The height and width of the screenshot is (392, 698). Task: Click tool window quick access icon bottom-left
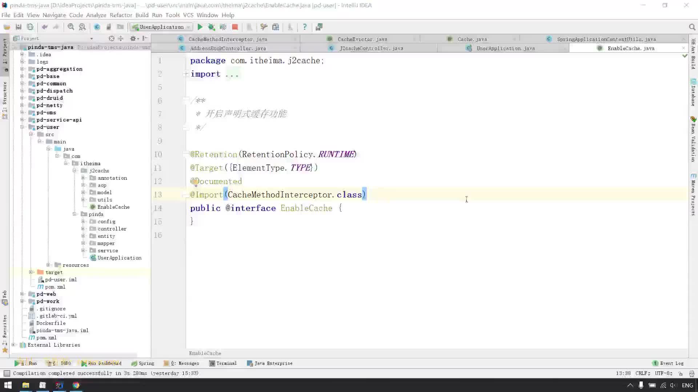pyautogui.click(x=7, y=373)
